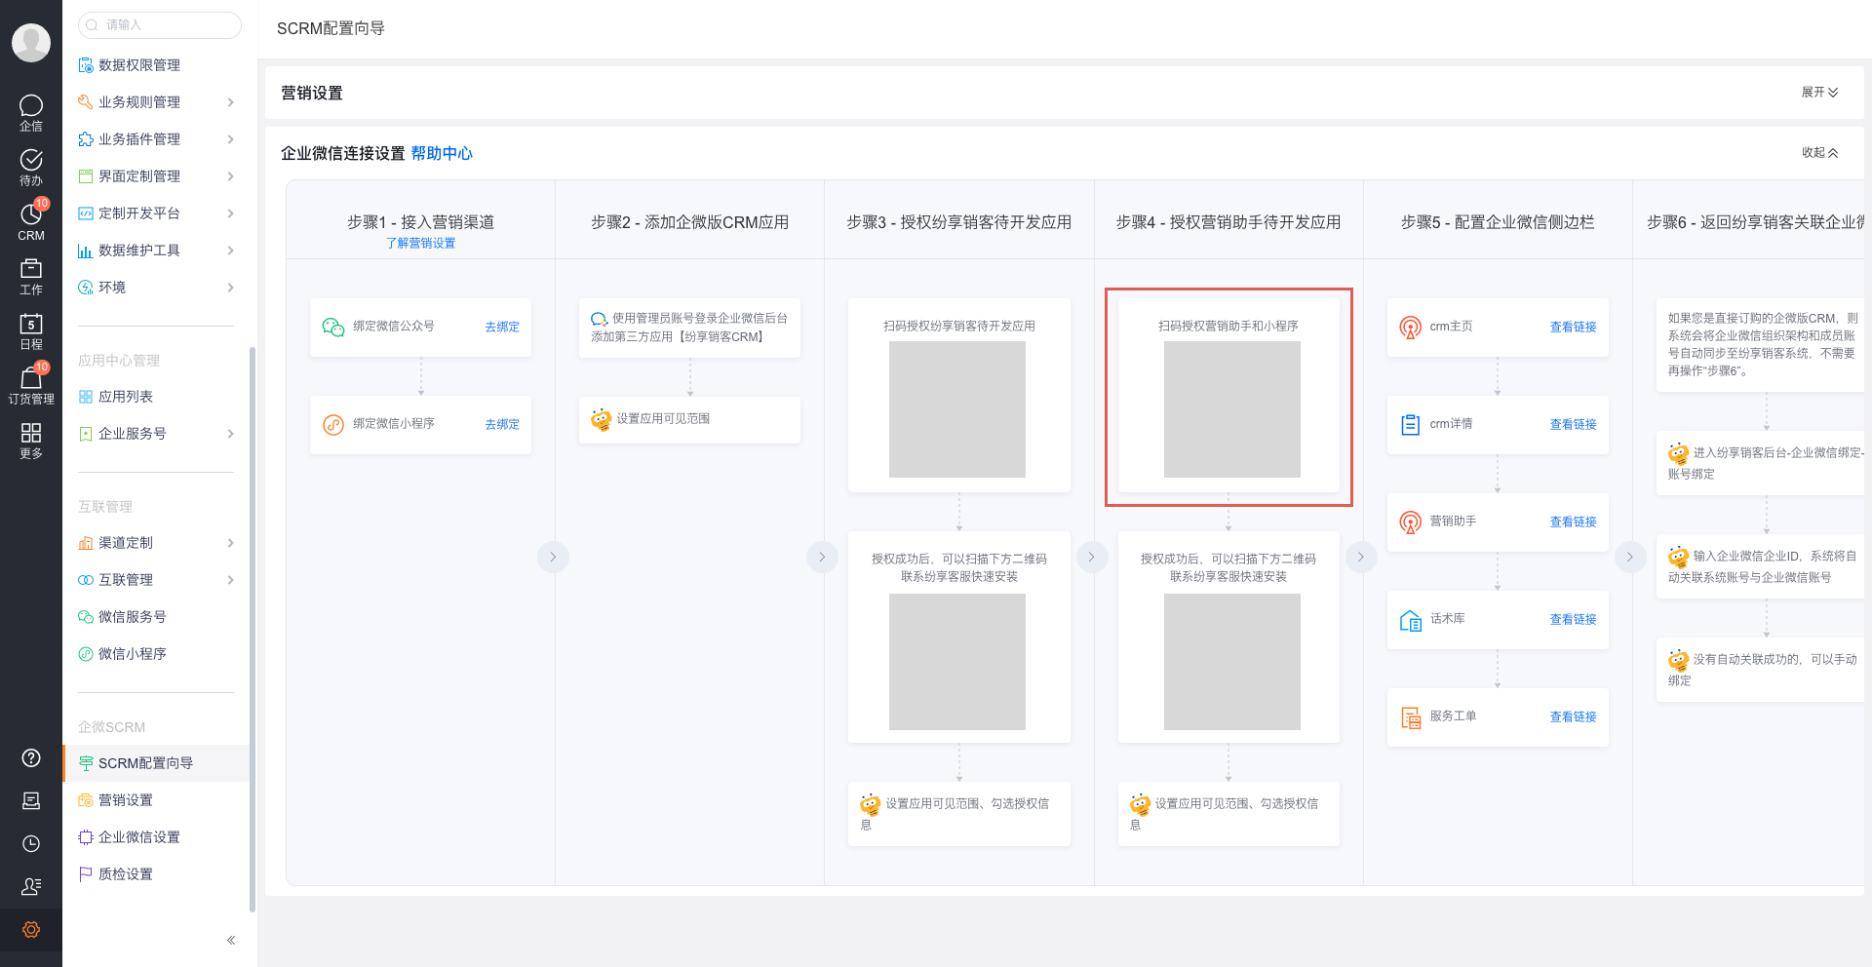Open the 应用列表 menu item
The image size is (1872, 967).
pos(156,397)
